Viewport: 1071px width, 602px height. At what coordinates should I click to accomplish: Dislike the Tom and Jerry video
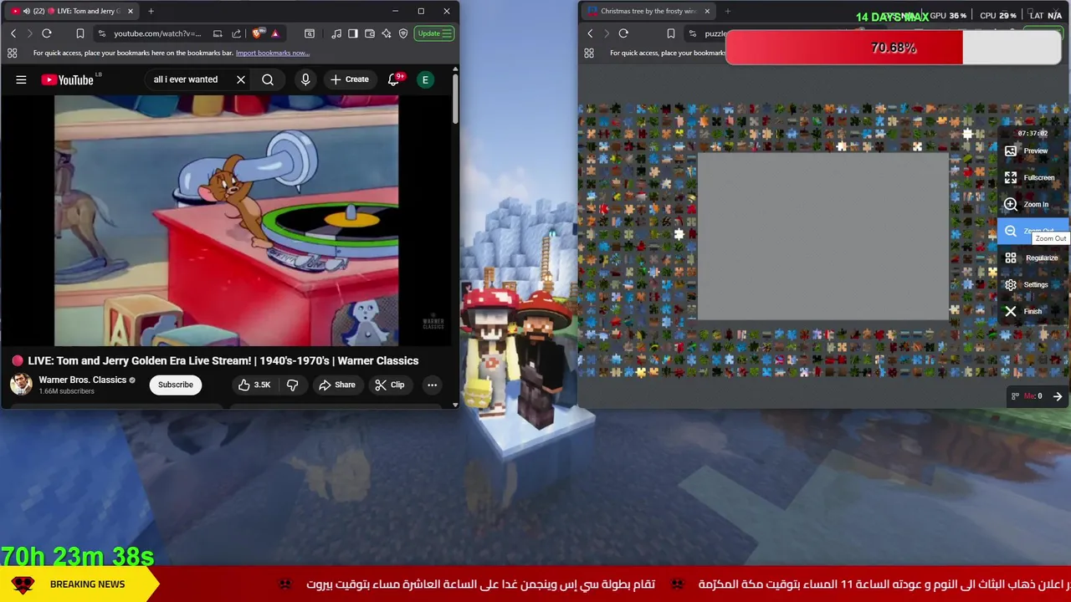(x=292, y=385)
